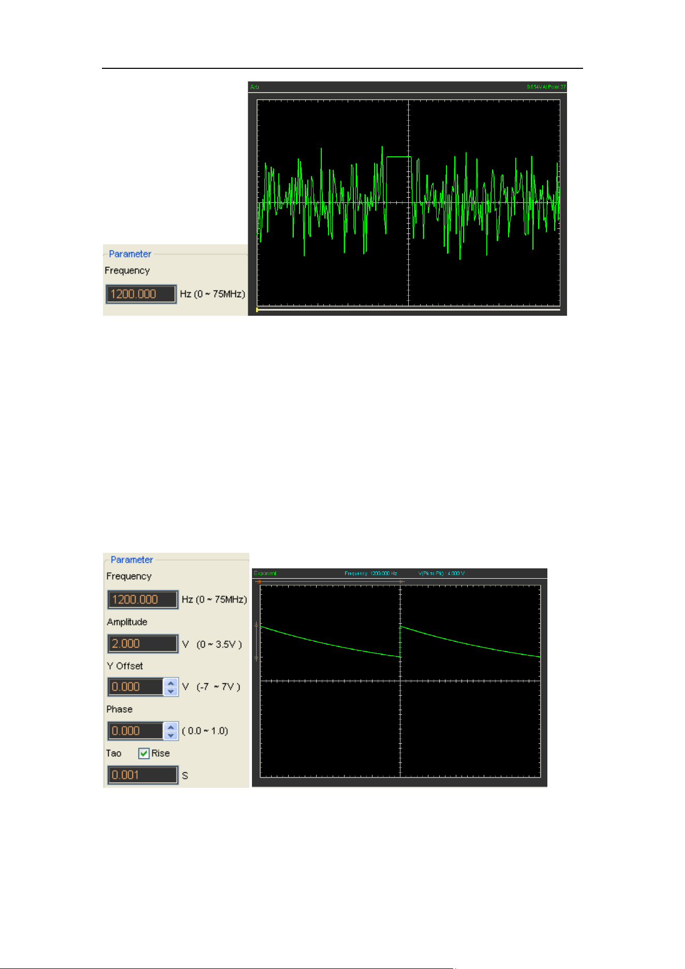
Task: Click the amplitude range marker left of Exponent curve
Action: click(256, 642)
